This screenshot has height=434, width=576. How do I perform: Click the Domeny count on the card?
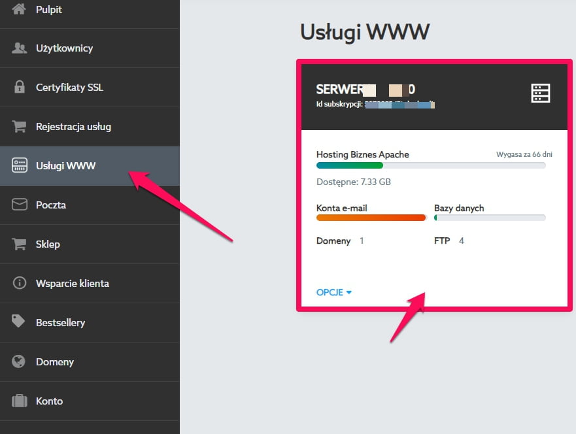tap(362, 241)
